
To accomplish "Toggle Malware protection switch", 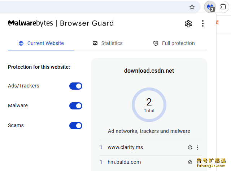I will (x=76, y=106).
